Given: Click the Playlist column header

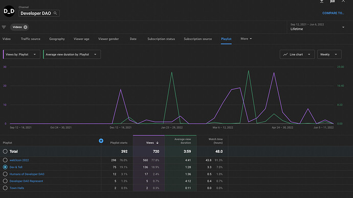Looking at the screenshot, I should [8, 143].
